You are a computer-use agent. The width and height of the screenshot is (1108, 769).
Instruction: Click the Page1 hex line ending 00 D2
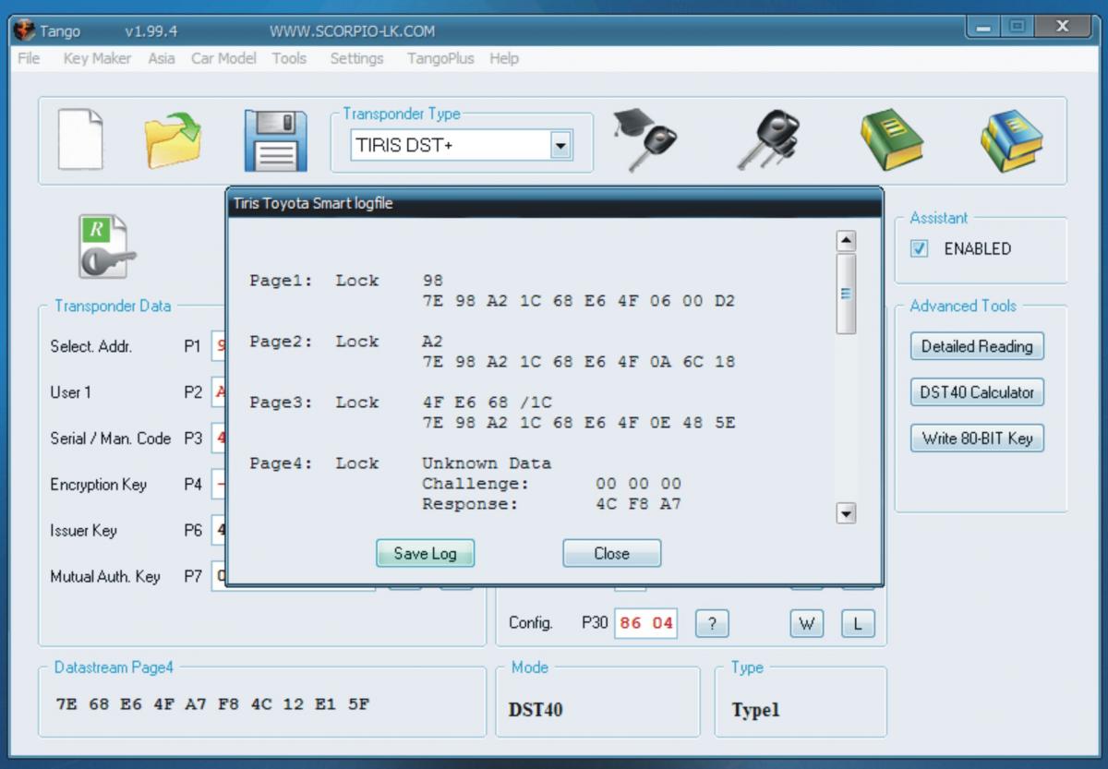579,301
